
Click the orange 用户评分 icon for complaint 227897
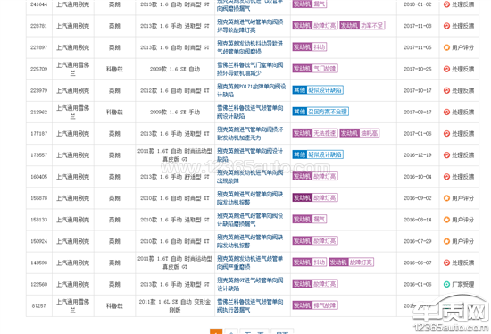[x=447, y=47]
